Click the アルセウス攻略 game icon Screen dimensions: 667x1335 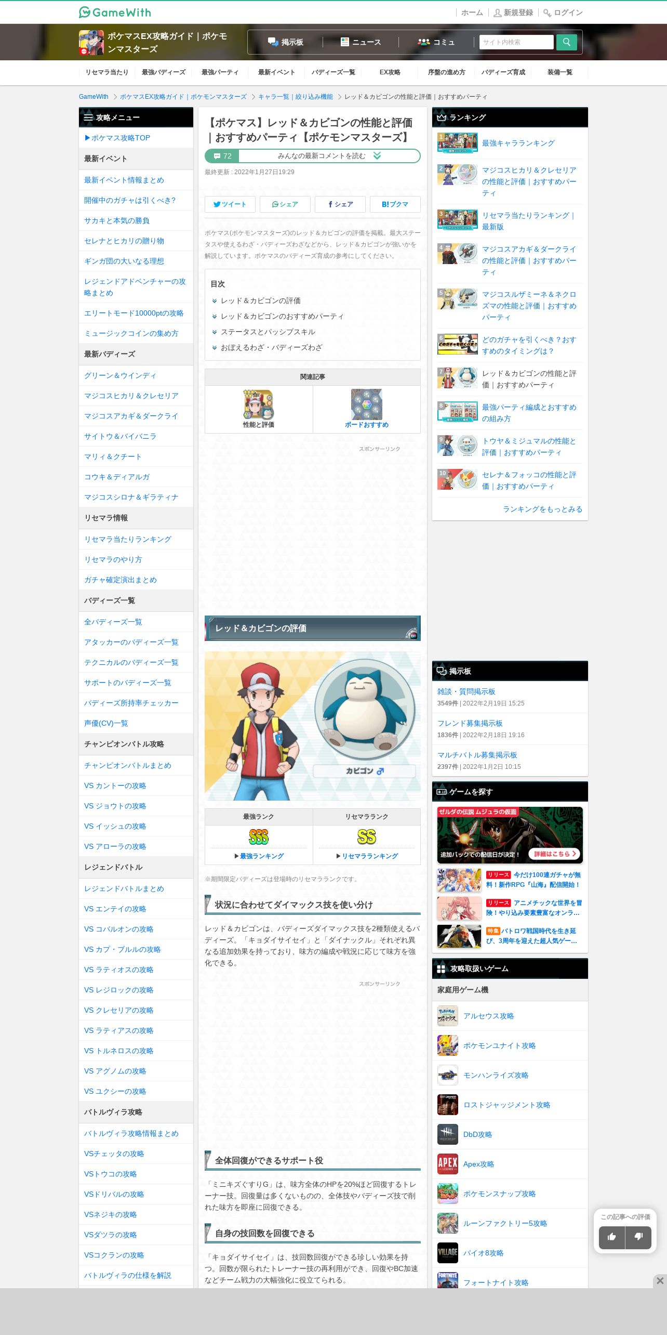[x=448, y=1016]
